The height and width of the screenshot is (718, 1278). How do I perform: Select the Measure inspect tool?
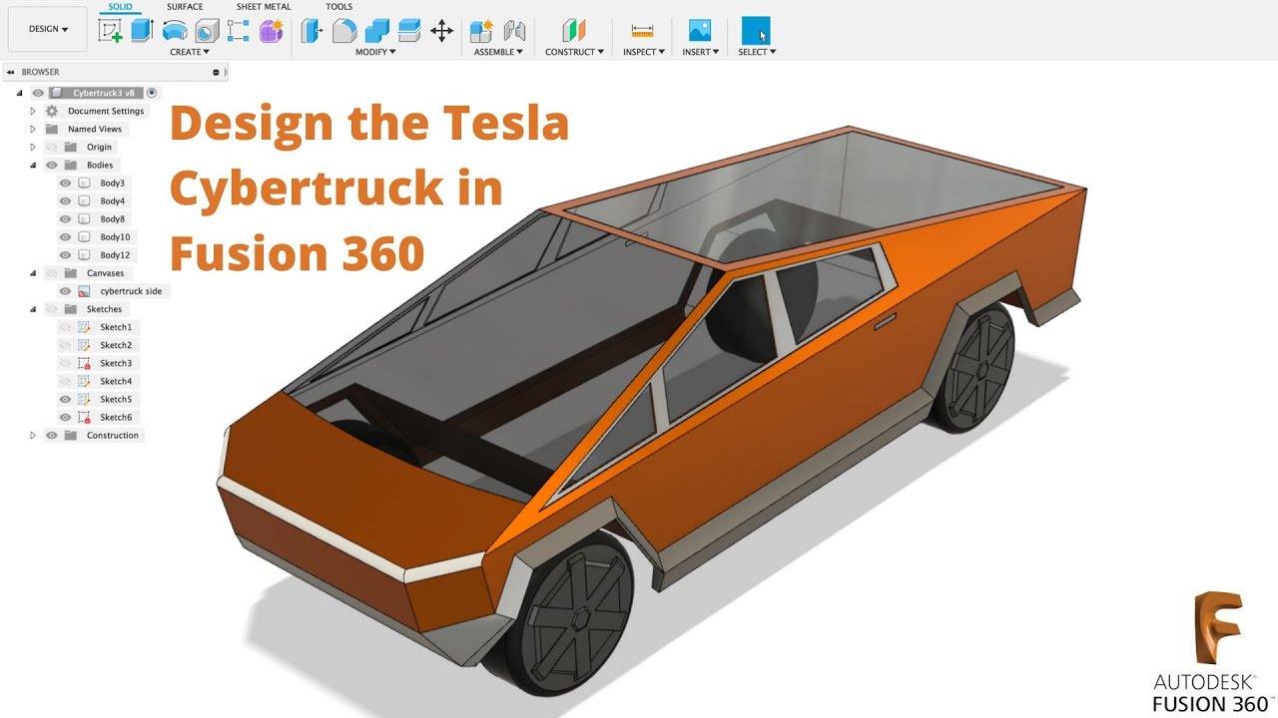[643, 31]
